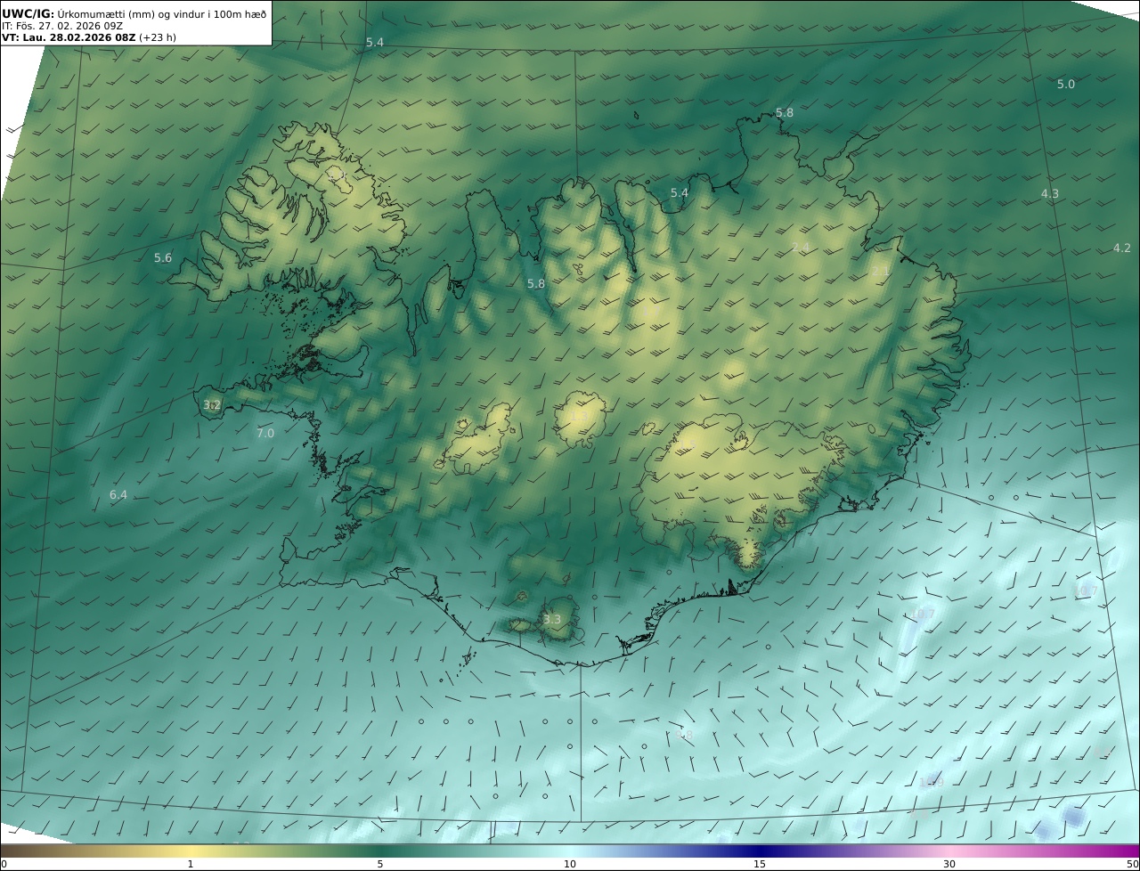The image size is (1140, 871).
Task: Click the 15 mark on the color legend
Action: click(x=760, y=864)
